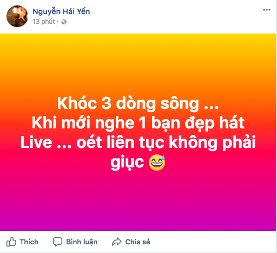
Task: Like the post using Thích label
Action: click(x=29, y=242)
